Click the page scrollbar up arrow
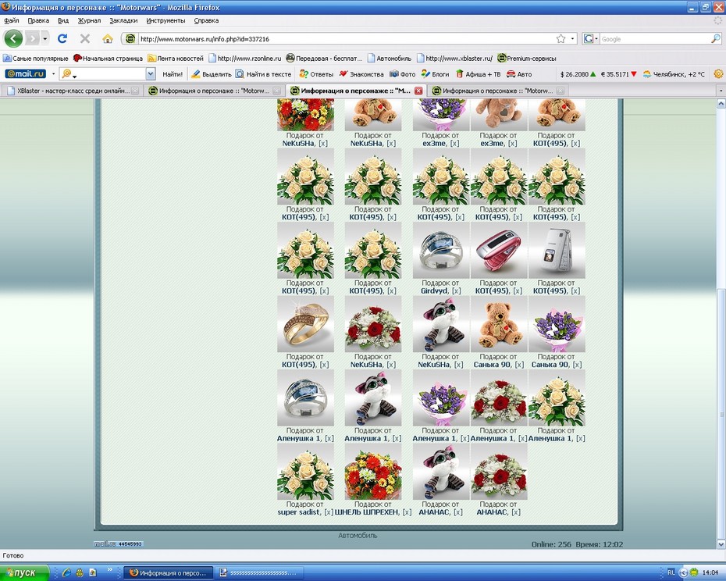The height and width of the screenshot is (581, 726). pyautogui.click(x=721, y=103)
